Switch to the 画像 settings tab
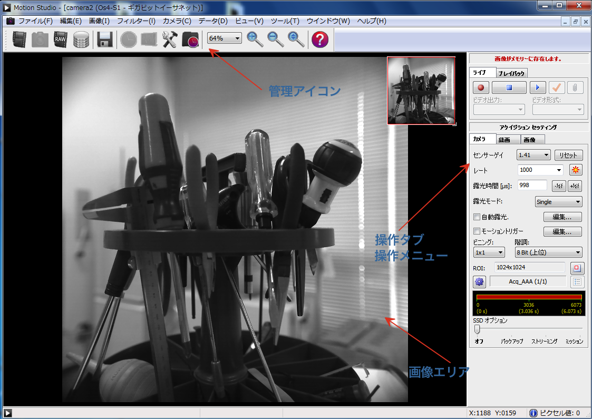The image size is (592, 419). (x=532, y=140)
